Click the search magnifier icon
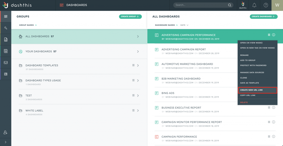This screenshot has height=146, width=283. tap(230, 5)
